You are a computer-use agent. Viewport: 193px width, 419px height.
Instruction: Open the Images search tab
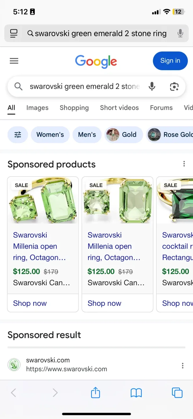click(x=37, y=108)
